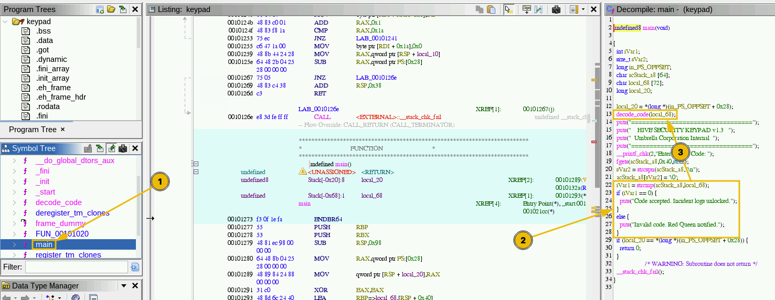Select frame_dummy in the Symbol Tree
775x300 pixels.
pos(59,223)
